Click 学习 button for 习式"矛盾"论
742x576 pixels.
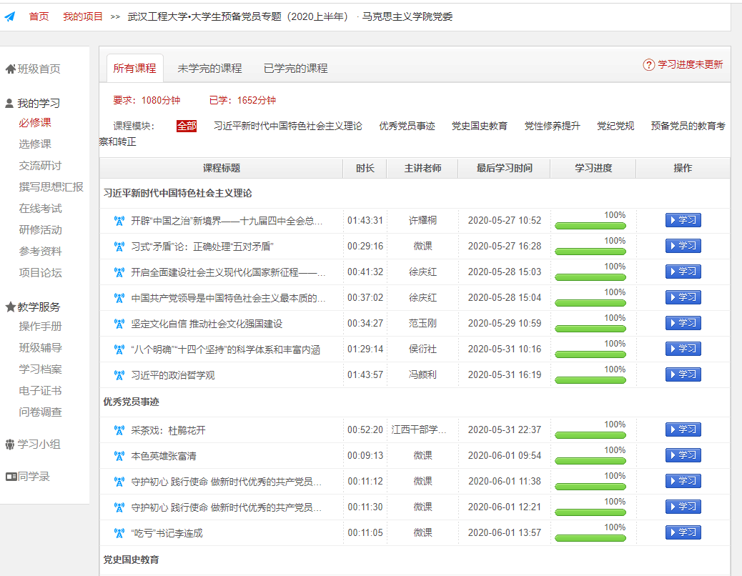(683, 246)
